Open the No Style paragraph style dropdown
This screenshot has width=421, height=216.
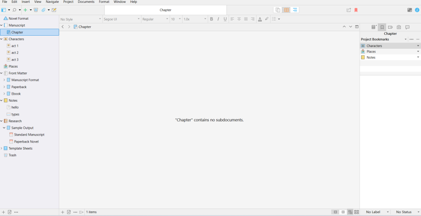81,19
